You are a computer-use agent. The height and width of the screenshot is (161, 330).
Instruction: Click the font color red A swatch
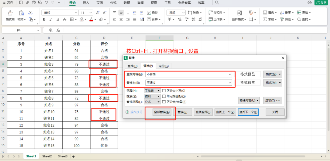(91, 19)
